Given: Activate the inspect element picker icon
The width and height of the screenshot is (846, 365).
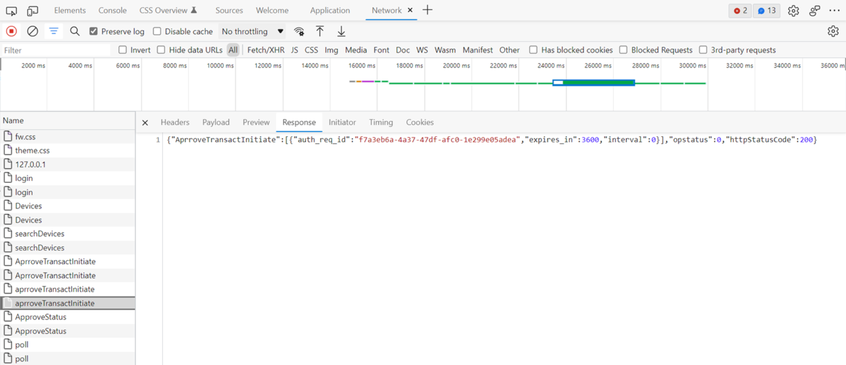Looking at the screenshot, I should 11,10.
